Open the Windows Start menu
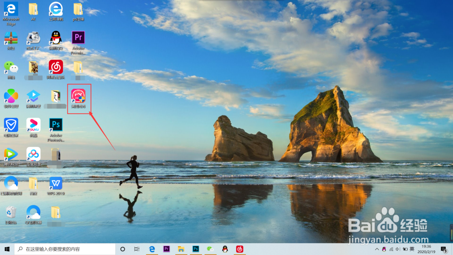453x255 pixels. 7,249
